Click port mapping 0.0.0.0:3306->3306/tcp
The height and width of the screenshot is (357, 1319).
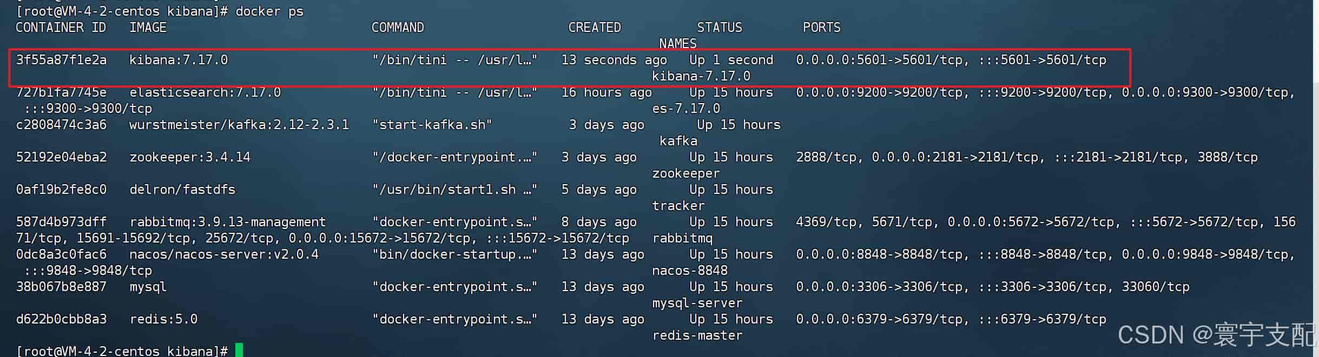click(x=882, y=287)
